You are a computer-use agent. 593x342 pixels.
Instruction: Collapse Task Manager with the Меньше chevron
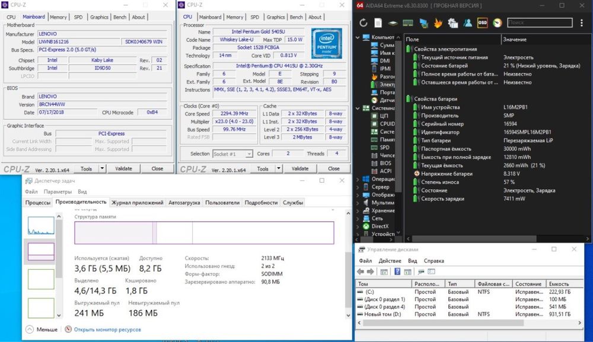[x=30, y=330]
